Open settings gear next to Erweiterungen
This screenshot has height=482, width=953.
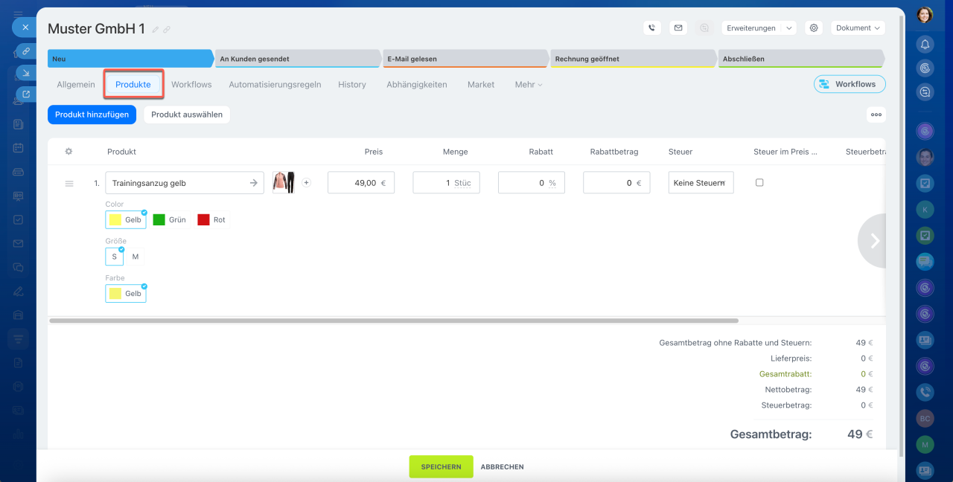tap(814, 28)
